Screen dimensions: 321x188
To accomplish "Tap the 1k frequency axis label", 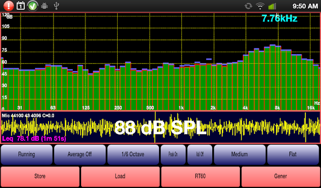I will point(181,108).
